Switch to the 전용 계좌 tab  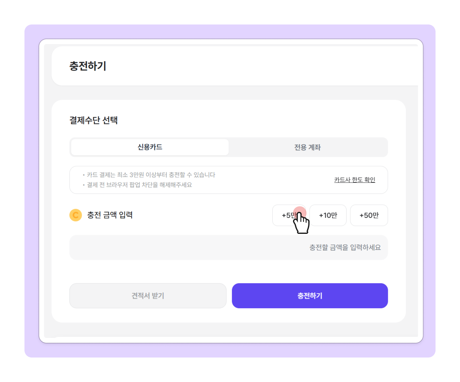click(307, 147)
